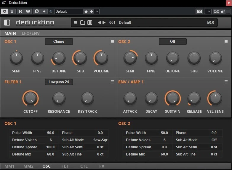Enable Write automation W button
This screenshot has height=170, width=232.
pos(28,11)
